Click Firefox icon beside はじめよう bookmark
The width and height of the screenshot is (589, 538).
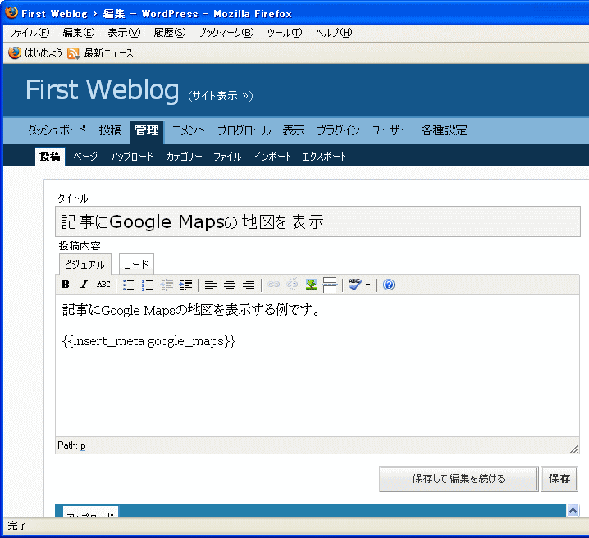pos(15,53)
